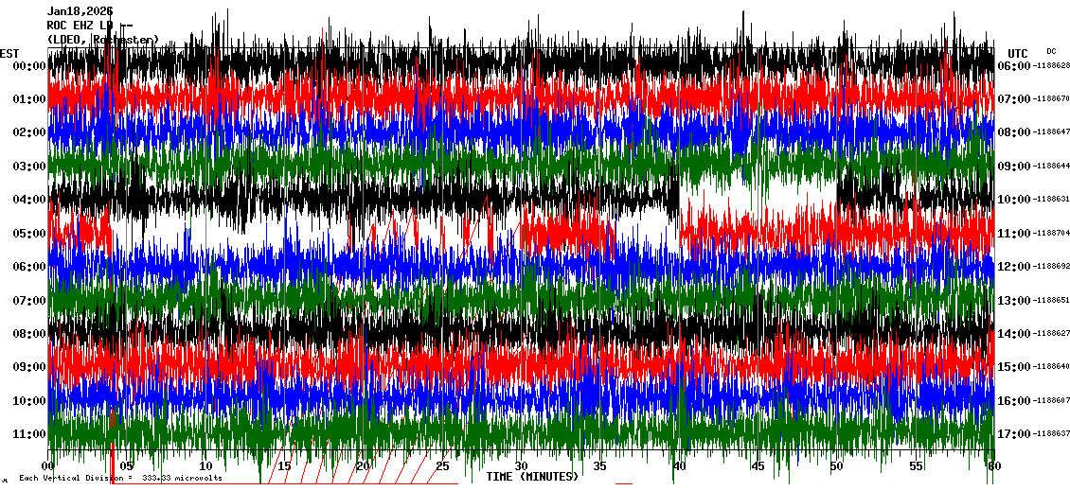Viewport: 1070px width, 491px height.
Task: Click the 10 minute axis tick label
Action: point(206,466)
